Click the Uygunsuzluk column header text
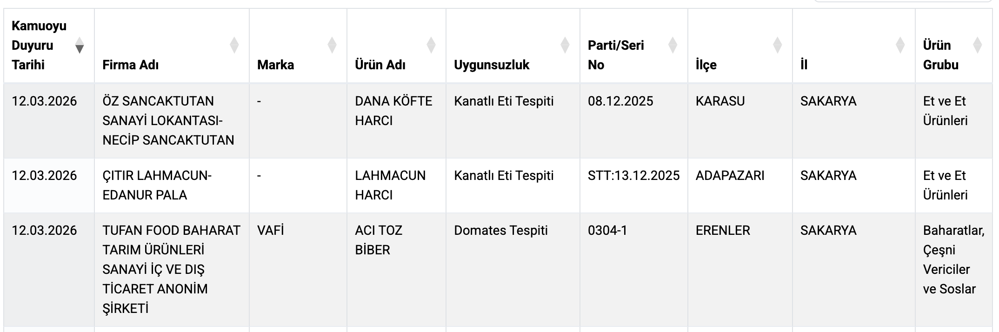Image resolution: width=999 pixels, height=332 pixels. [x=492, y=65]
